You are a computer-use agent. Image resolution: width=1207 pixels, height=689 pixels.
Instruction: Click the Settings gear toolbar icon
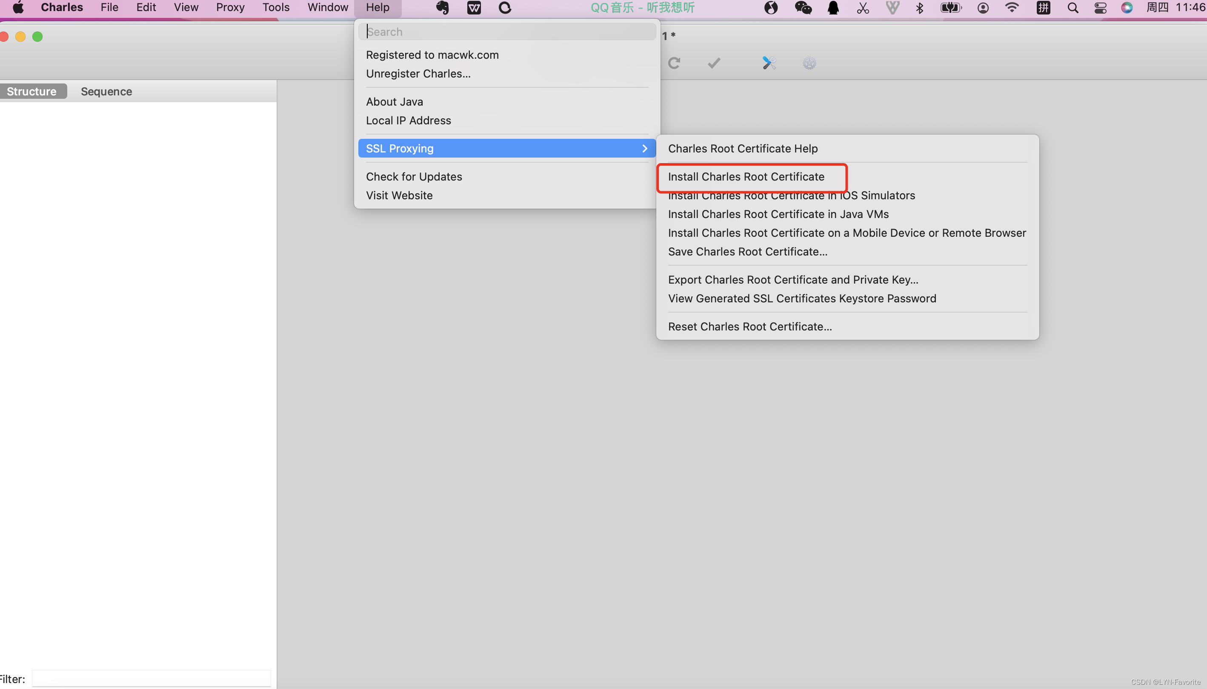point(809,63)
